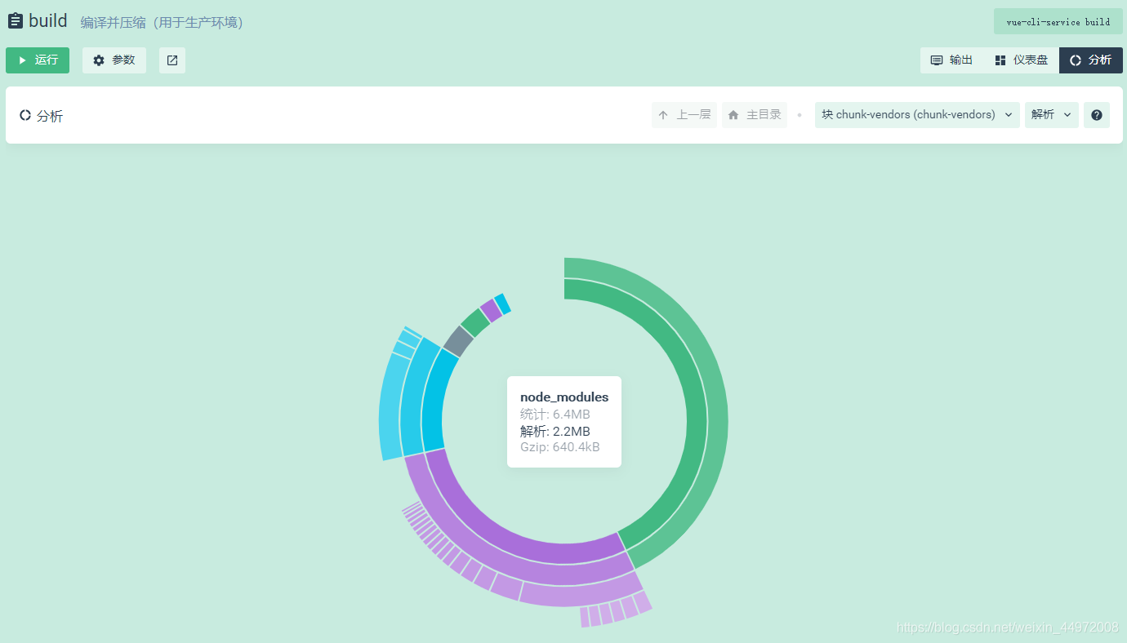Click the up arrow icon in 上一层
1127x643 pixels.
(x=663, y=115)
